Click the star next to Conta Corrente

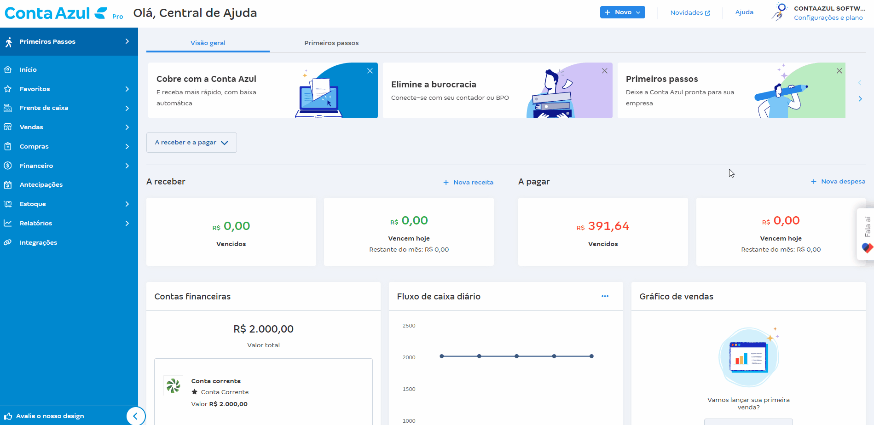click(195, 392)
